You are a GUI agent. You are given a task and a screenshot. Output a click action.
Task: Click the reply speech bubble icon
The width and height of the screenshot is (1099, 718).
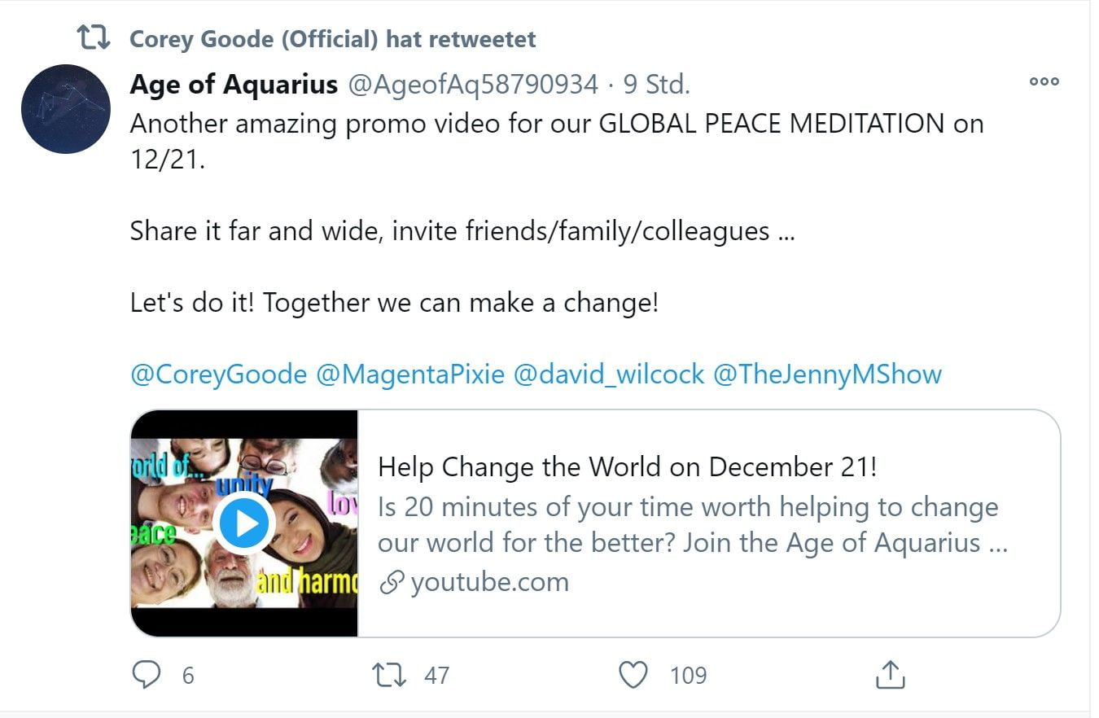pos(147,675)
